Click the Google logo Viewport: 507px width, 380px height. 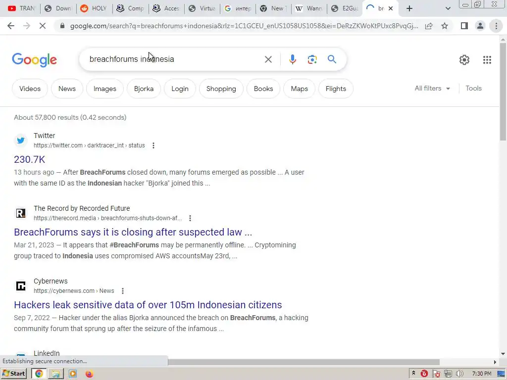point(34,60)
